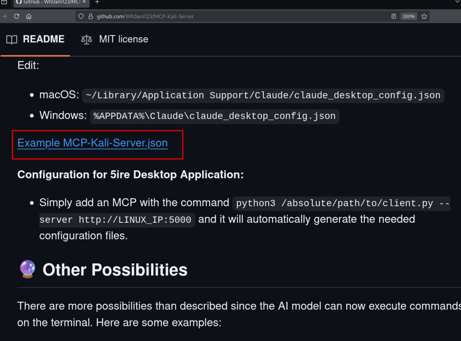This screenshot has width=461, height=341.
Task: Bookmark this page with the star icon
Action: pyautogui.click(x=424, y=16)
